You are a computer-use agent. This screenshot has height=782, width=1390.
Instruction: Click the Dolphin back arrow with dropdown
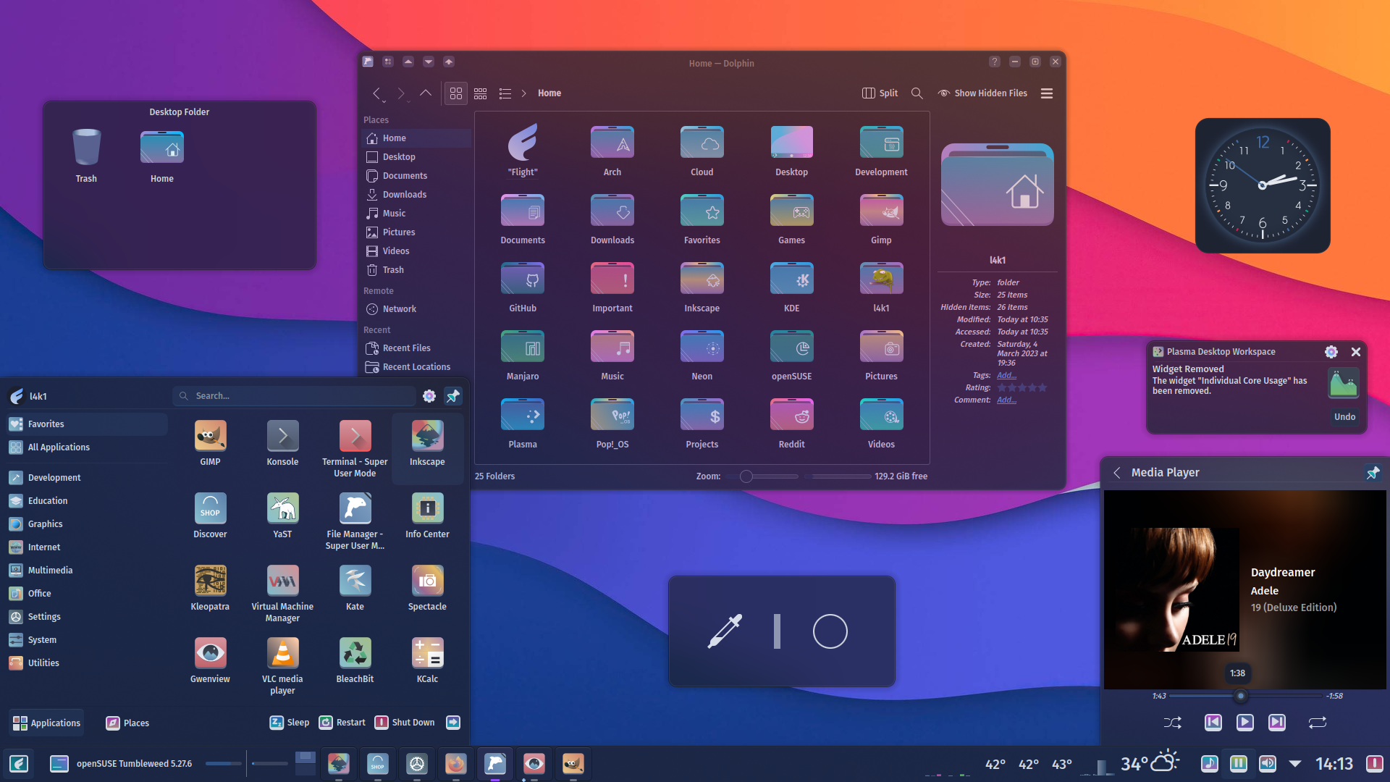[x=378, y=93]
